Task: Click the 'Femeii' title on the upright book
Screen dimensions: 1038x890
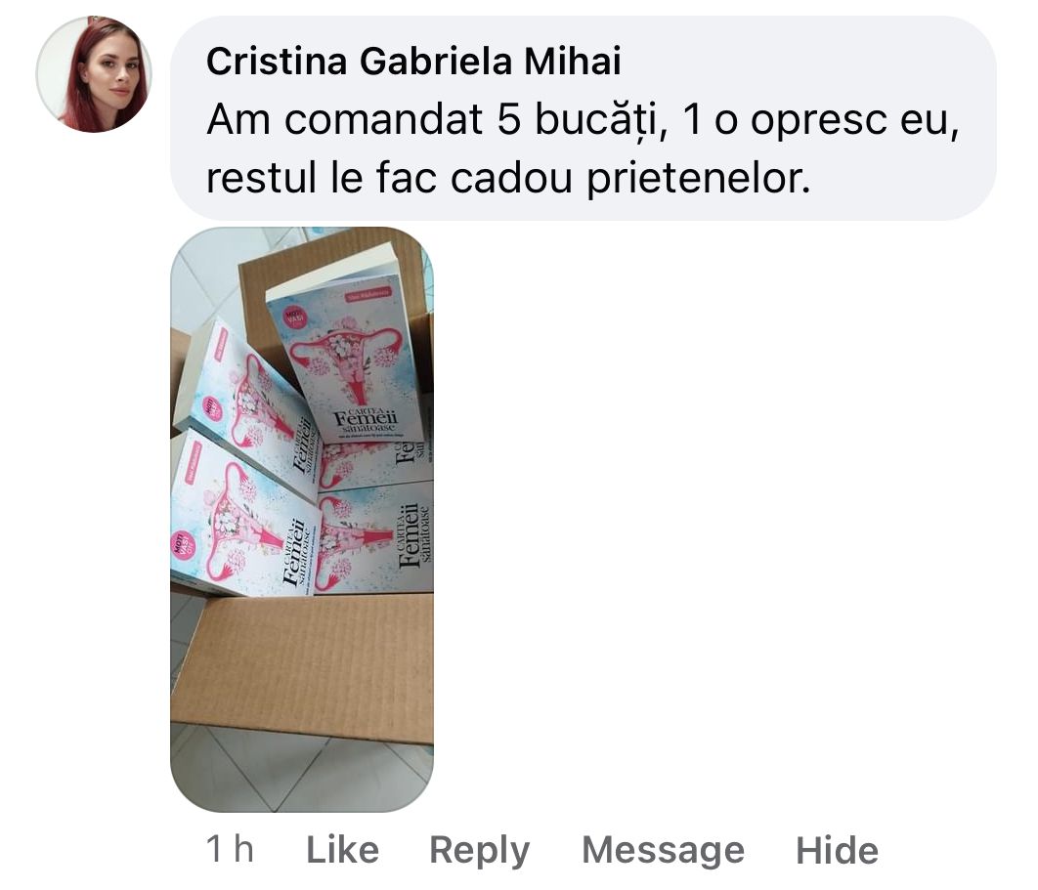Action: [366, 418]
